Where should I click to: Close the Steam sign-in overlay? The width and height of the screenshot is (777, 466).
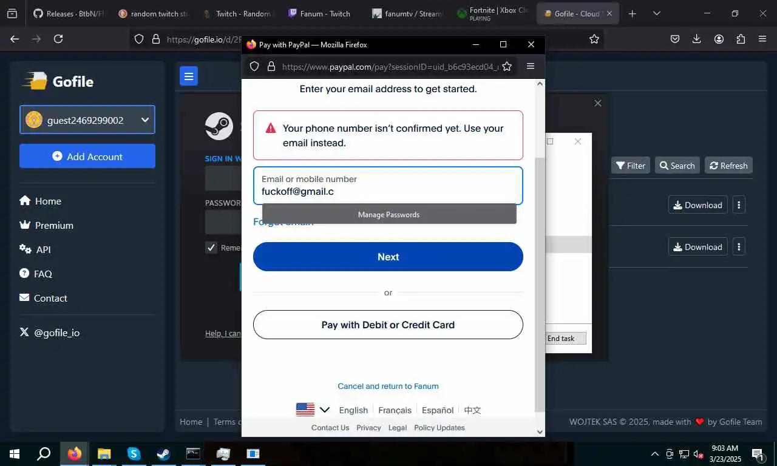point(598,103)
